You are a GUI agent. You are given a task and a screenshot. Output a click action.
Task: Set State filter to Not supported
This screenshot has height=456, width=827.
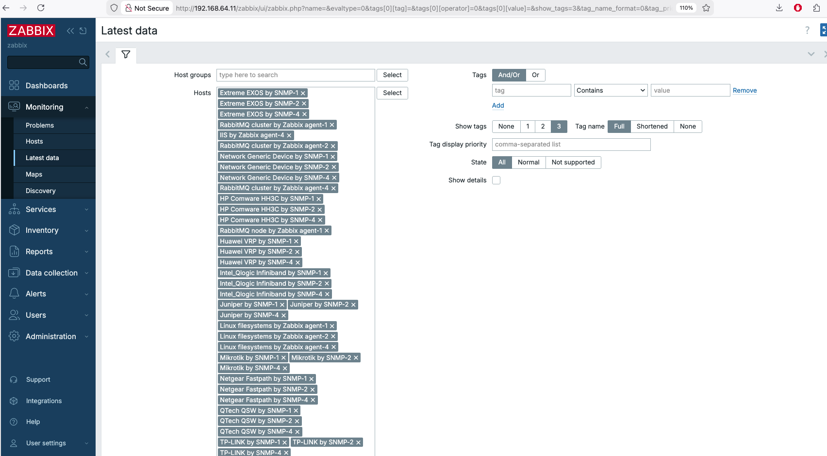(x=573, y=162)
